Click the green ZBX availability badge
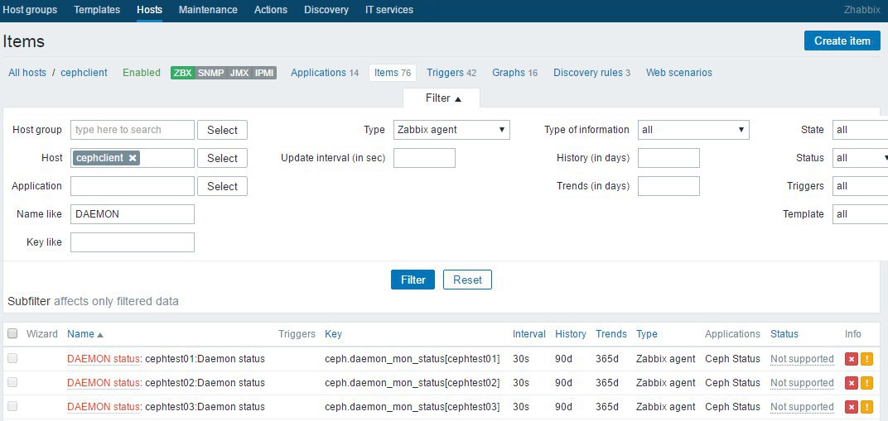Image resolution: width=888 pixels, height=421 pixels. coord(182,73)
